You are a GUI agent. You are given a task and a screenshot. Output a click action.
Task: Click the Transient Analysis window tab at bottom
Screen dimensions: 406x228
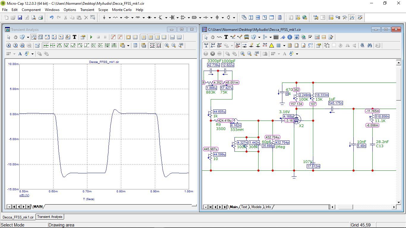click(50, 217)
